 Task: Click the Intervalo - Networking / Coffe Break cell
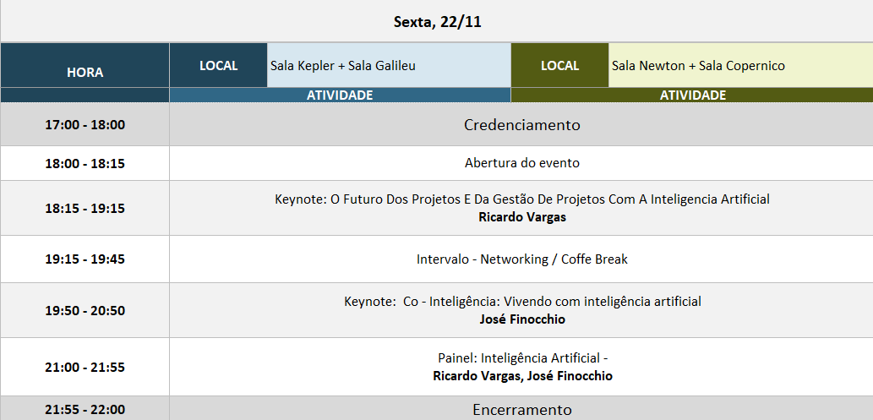tap(521, 259)
